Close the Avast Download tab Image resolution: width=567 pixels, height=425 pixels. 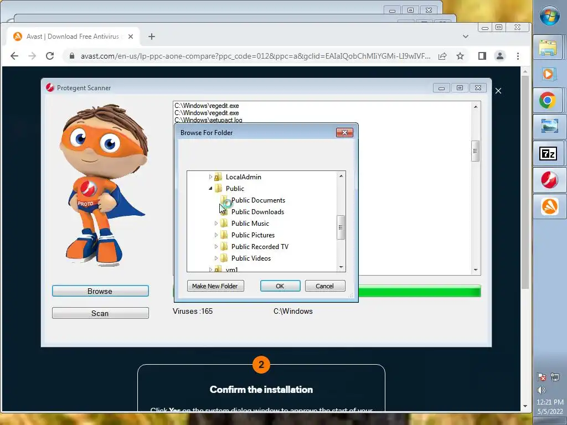(131, 37)
